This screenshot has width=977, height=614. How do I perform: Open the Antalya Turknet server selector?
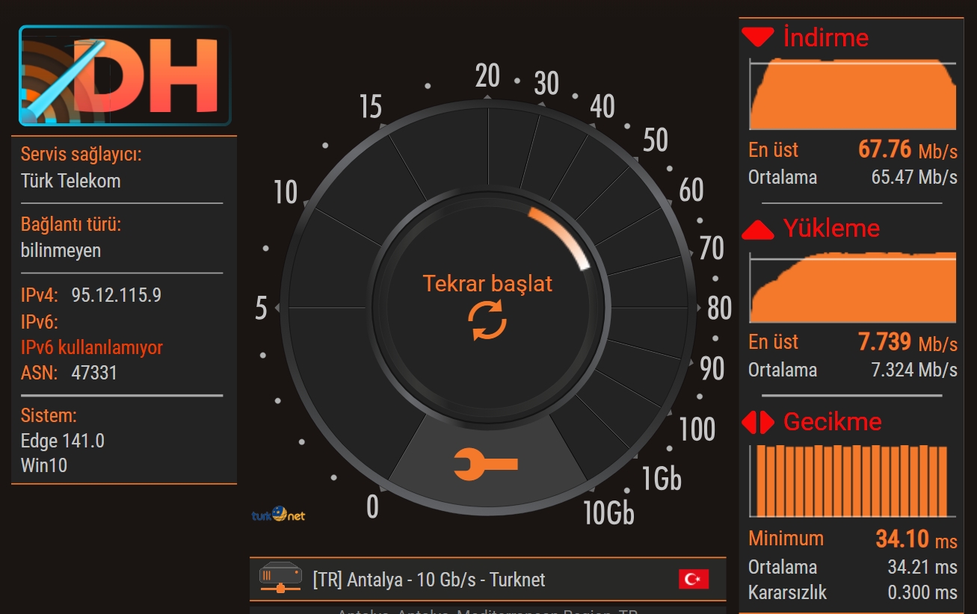tap(429, 580)
